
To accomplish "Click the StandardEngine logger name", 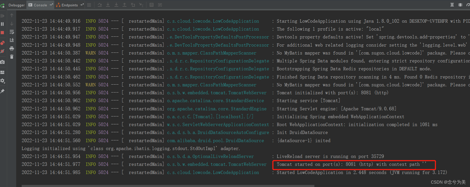I will click(x=217, y=109).
